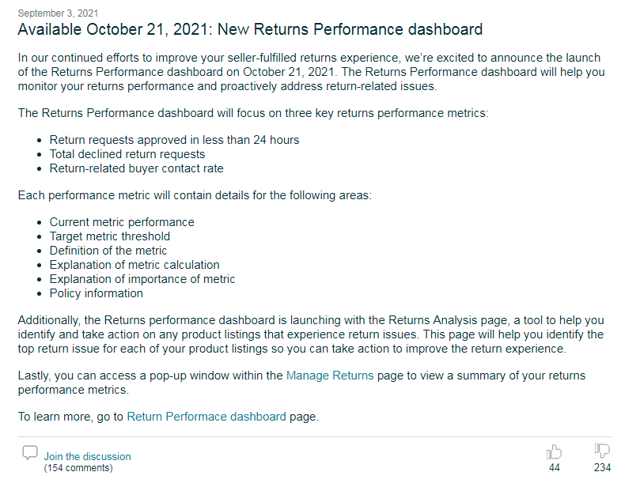The image size is (640, 487).
Task: Click the Definition of the metric bullet
Action: point(108,251)
